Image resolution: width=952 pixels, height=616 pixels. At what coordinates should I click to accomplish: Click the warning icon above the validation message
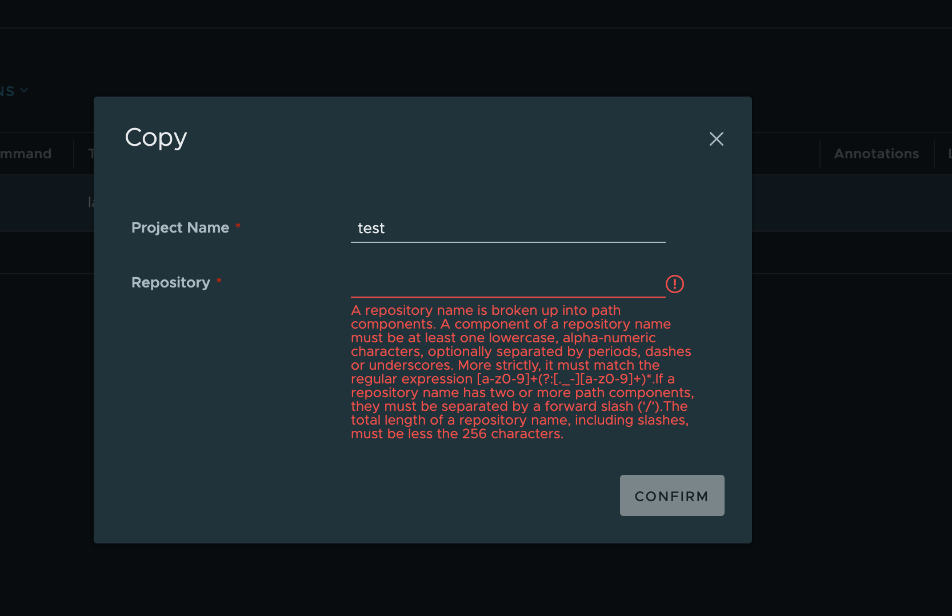(674, 284)
